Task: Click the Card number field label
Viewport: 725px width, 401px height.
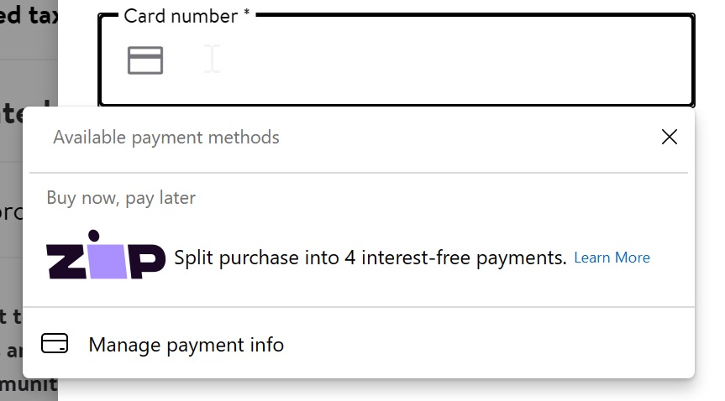Action: 181,16
